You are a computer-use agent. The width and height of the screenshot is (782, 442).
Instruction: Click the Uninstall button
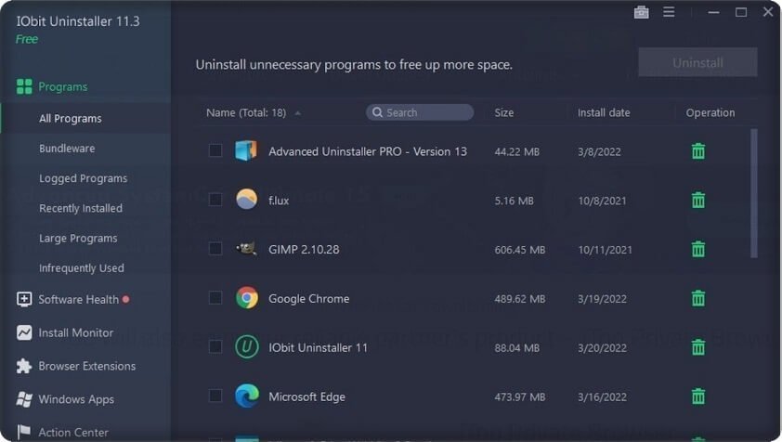click(697, 62)
